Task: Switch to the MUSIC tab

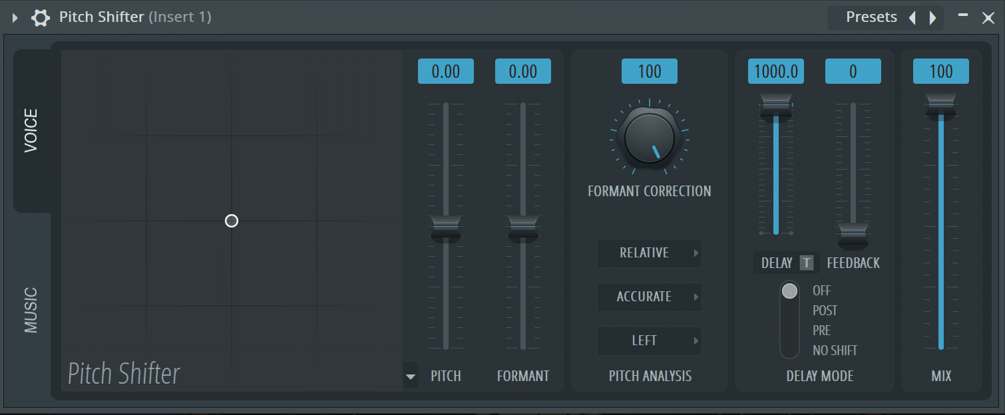Action: pos(31,310)
